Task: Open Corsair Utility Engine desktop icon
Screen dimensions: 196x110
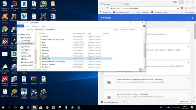Action: [x=5, y=68]
